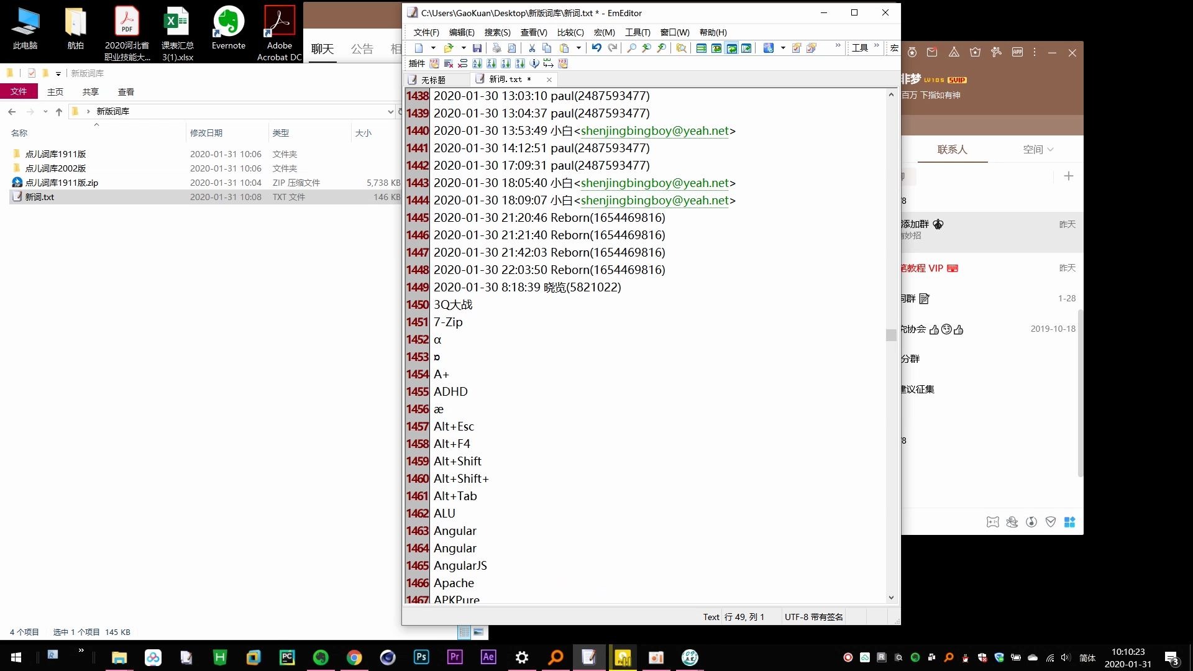Open the 主页 ribbon tab in Explorer
Screen dimensions: 1193x671
click(55, 91)
